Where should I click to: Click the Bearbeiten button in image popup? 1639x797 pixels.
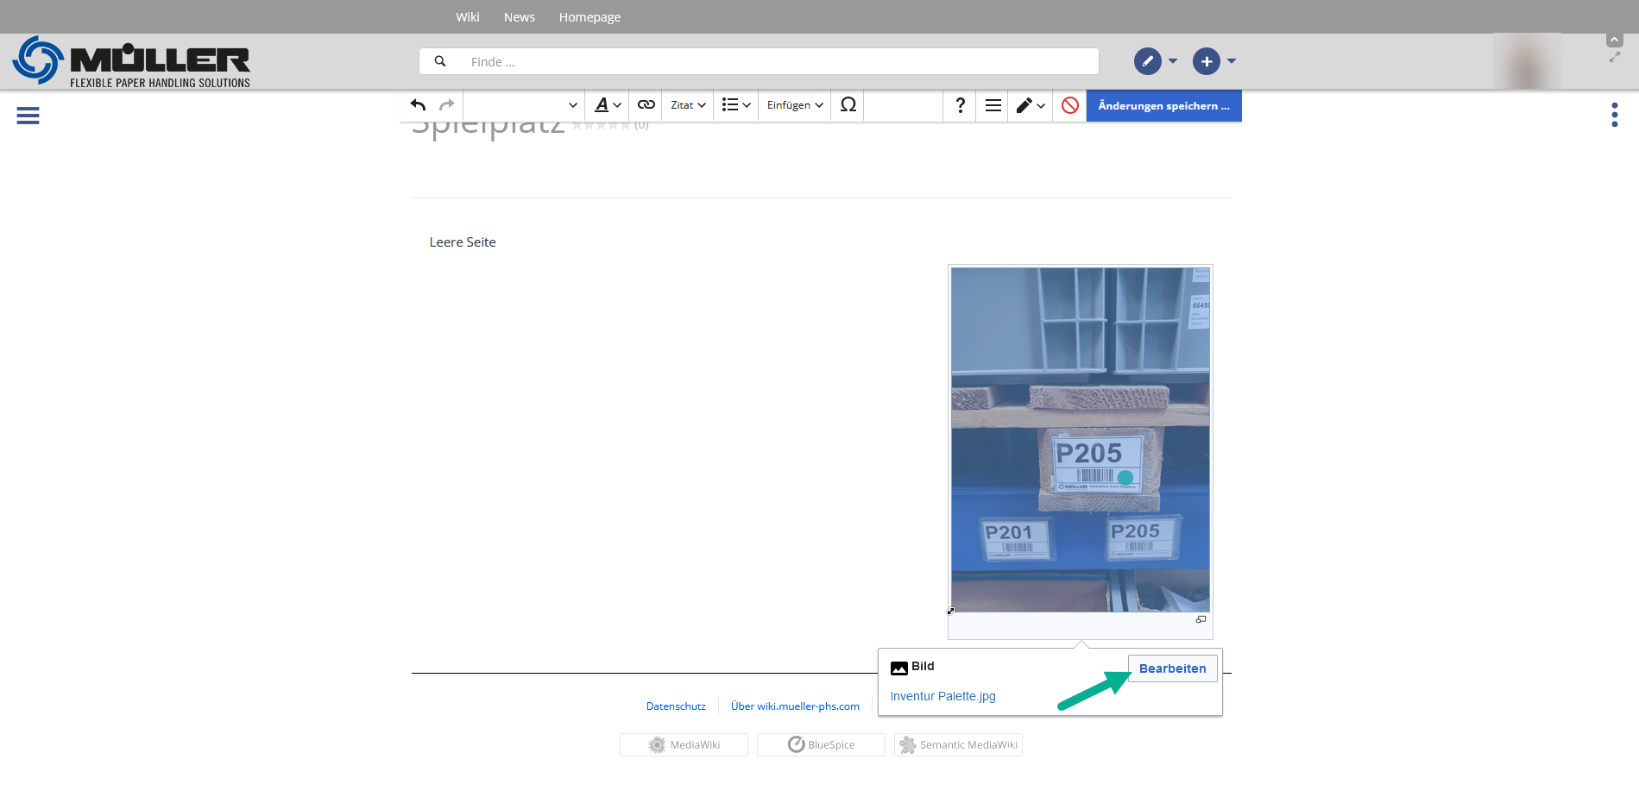click(x=1172, y=668)
